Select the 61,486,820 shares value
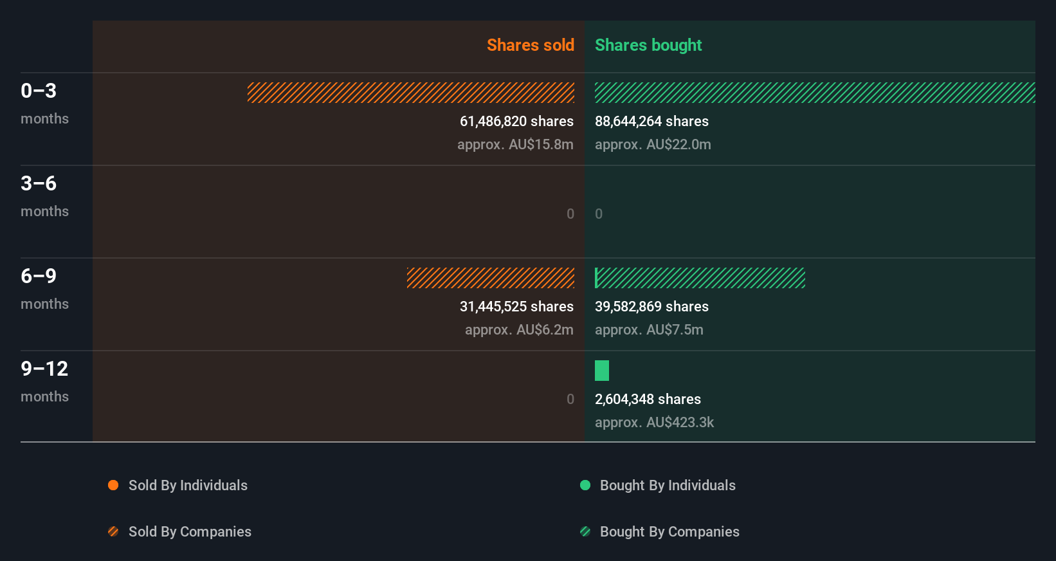 tap(516, 122)
